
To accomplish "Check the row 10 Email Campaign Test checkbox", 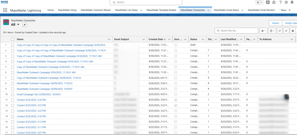I will click(12, 94).
